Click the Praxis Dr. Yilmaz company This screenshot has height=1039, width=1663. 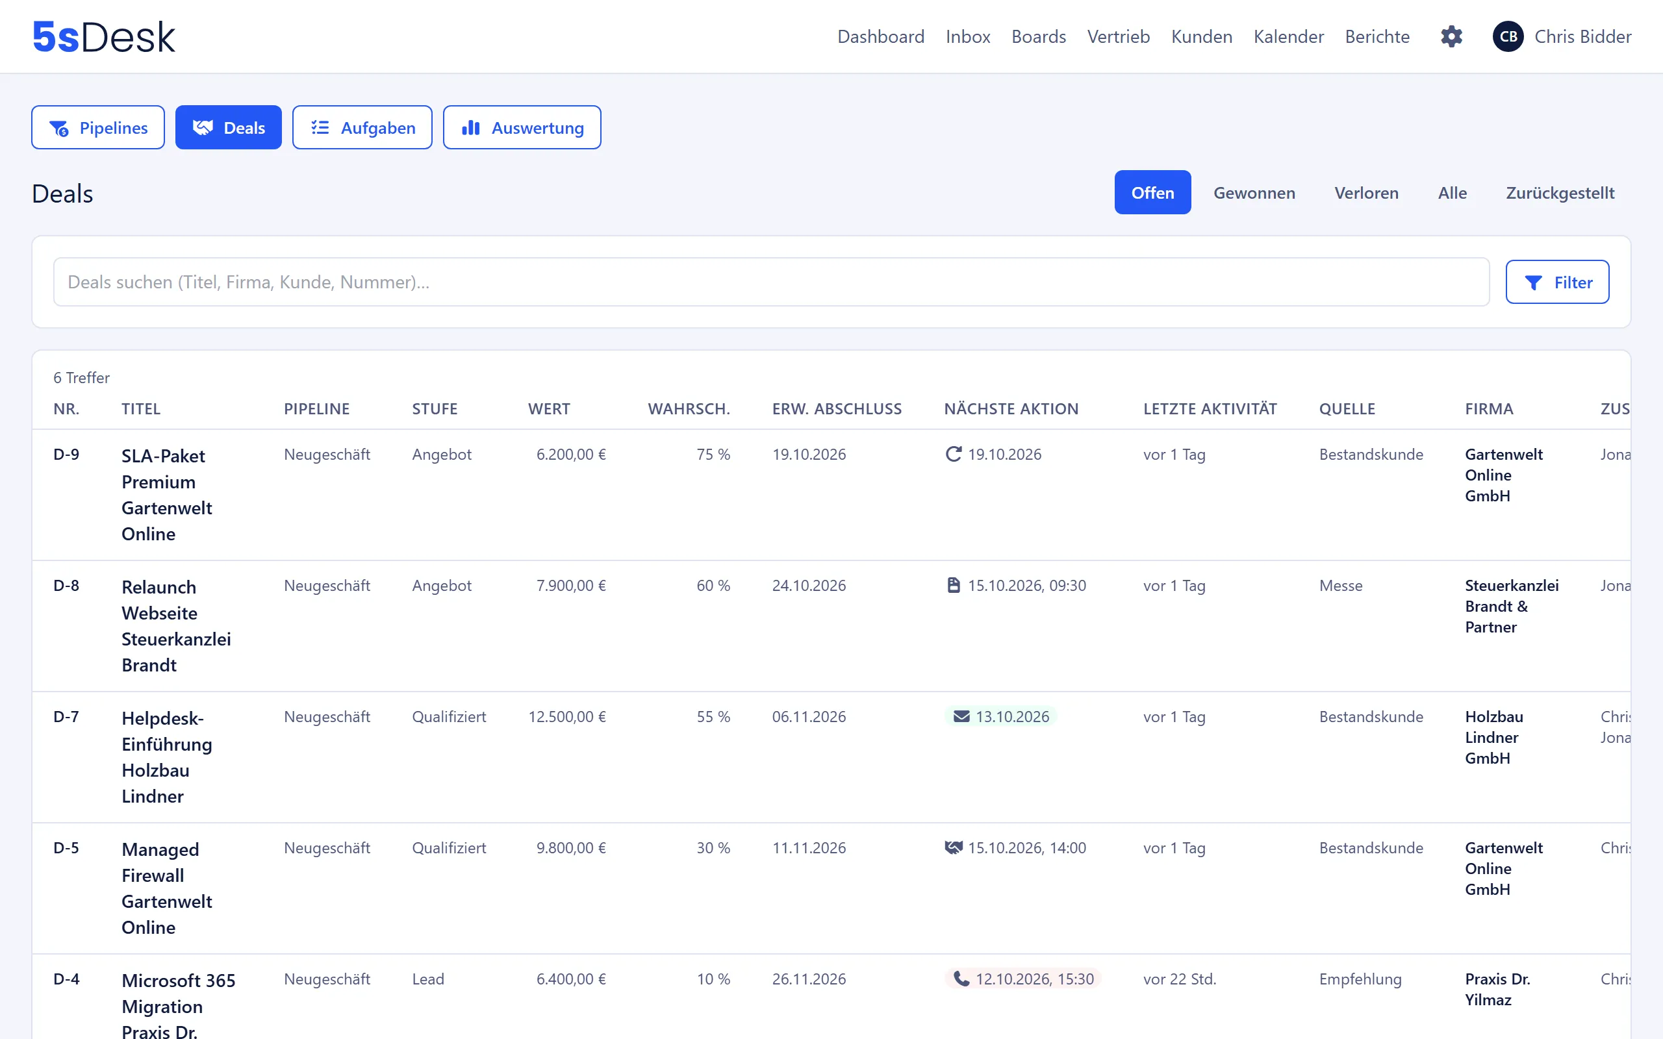tap(1497, 990)
